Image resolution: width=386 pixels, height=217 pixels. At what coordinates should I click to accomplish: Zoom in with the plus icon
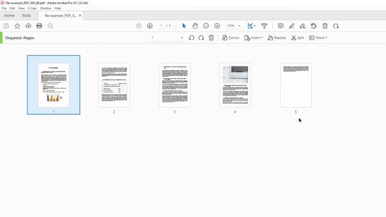click(217, 26)
